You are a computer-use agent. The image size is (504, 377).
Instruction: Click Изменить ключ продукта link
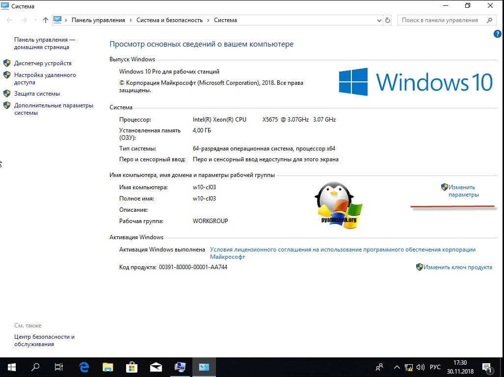tap(458, 267)
